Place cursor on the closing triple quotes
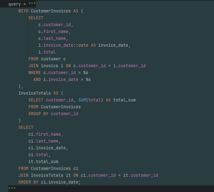Image resolution: width=214 pixels, height=192 pixels. click(x=12, y=188)
